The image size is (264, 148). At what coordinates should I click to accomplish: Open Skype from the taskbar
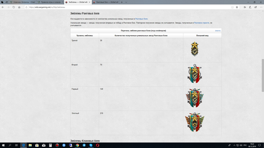[91, 145]
